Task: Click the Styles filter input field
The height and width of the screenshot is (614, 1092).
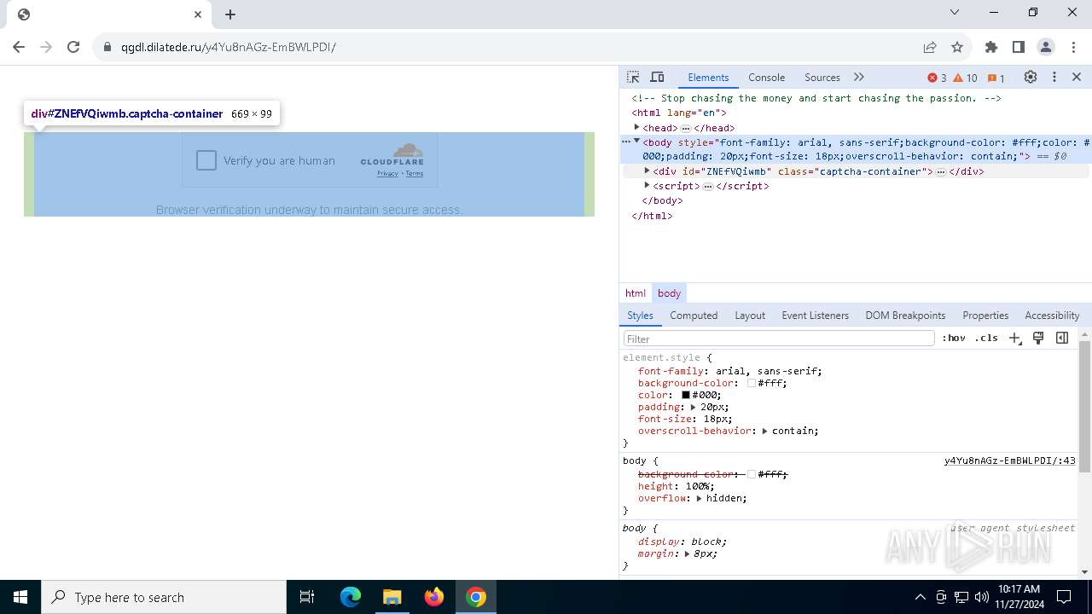Action: [x=779, y=339]
